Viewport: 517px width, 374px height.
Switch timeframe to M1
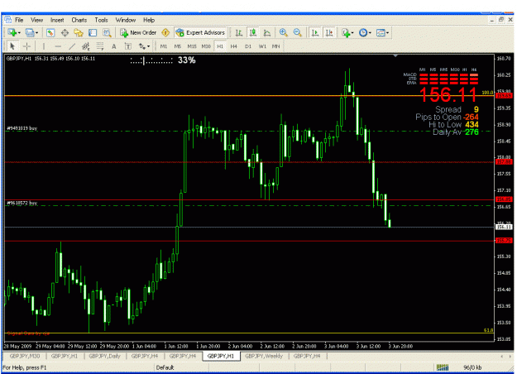(164, 46)
